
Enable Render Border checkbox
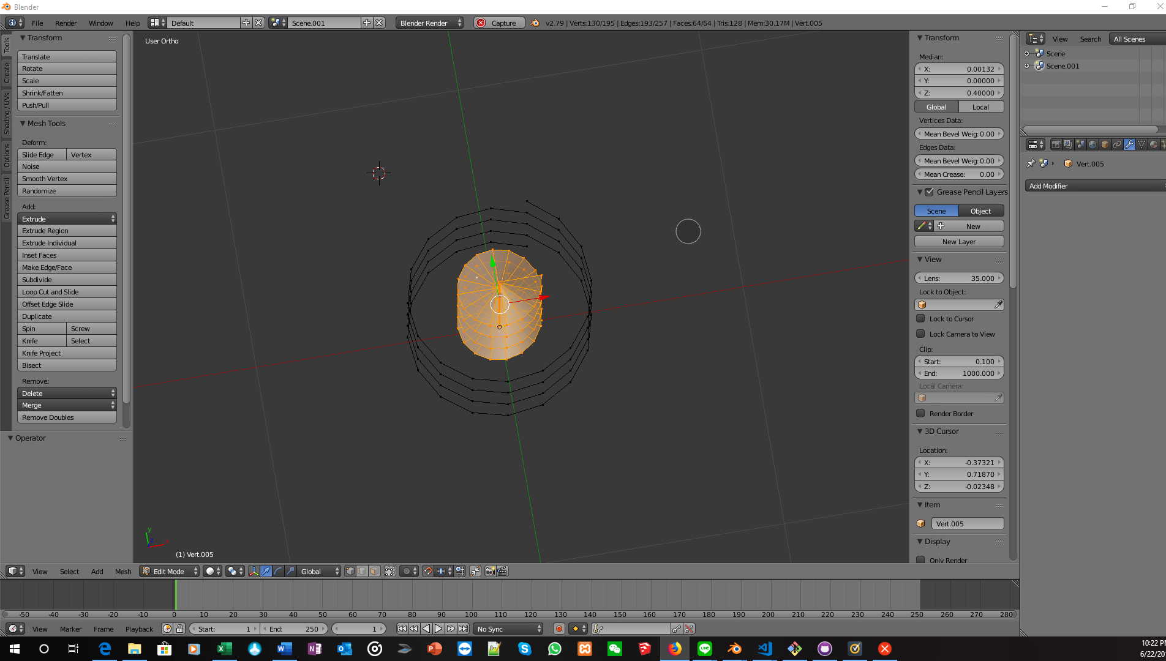click(x=920, y=413)
